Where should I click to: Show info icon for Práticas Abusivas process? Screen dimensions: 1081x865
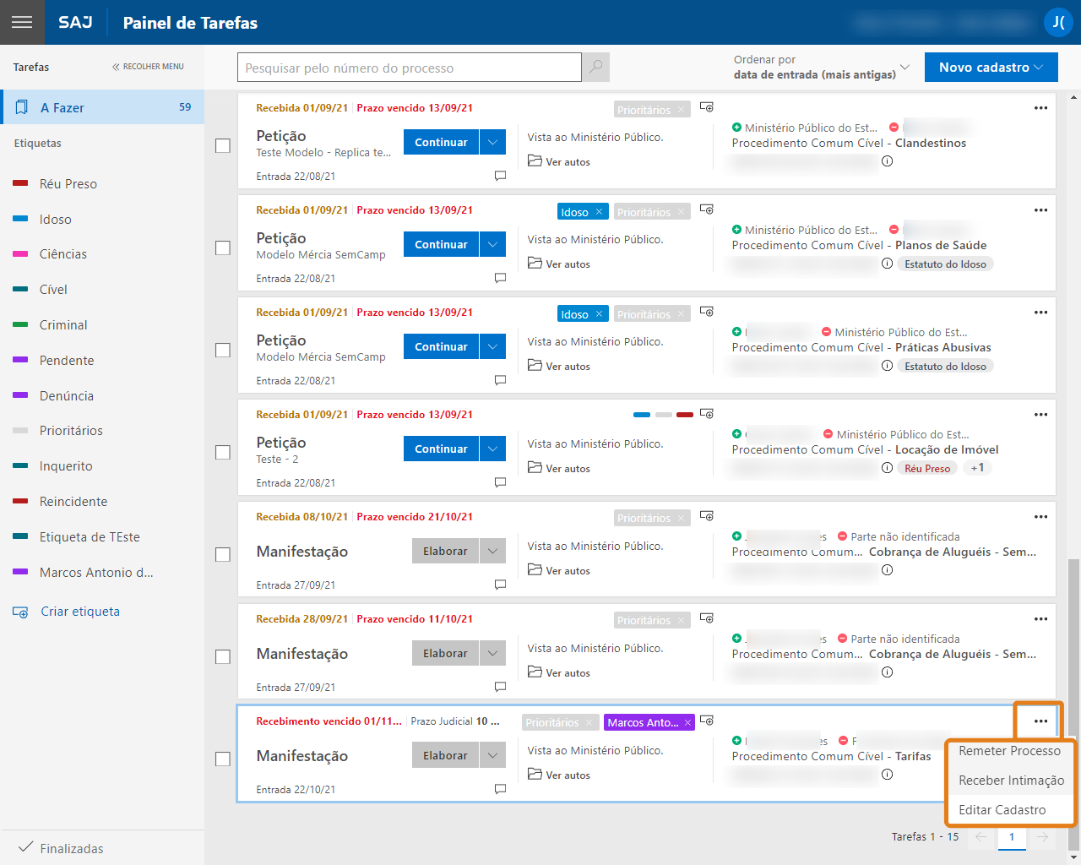click(x=887, y=365)
